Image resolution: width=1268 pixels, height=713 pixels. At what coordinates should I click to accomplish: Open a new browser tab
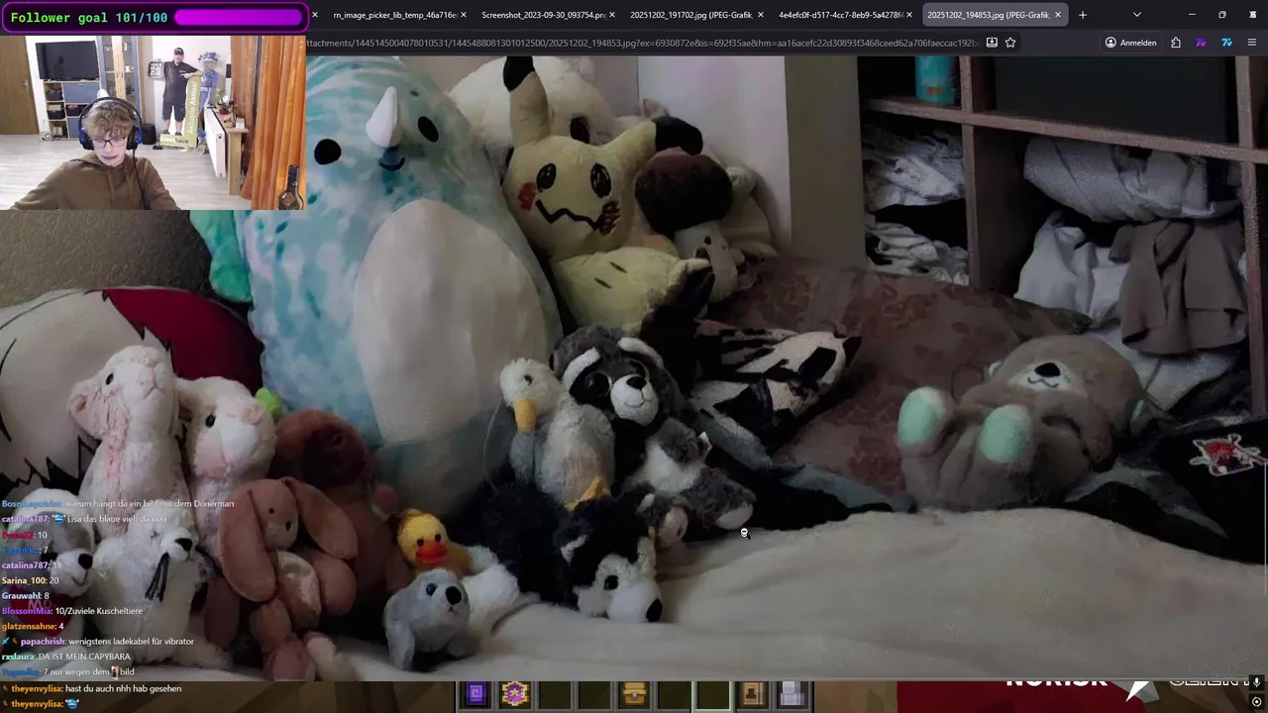coord(1082,15)
